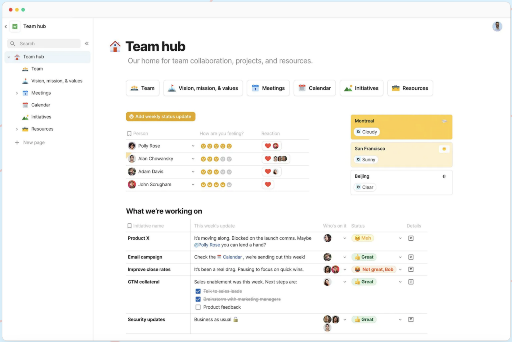Click the back arrow next to Team hub
512x342 pixels.
tap(6, 26)
